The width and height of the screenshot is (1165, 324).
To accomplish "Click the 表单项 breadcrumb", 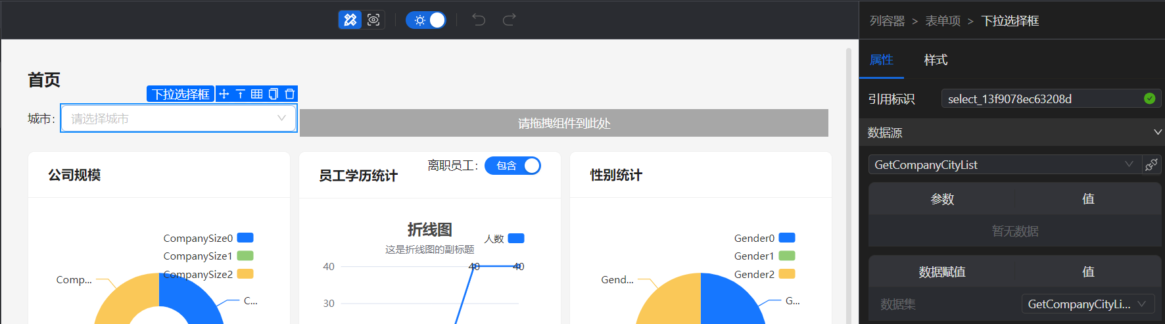I will [x=943, y=21].
